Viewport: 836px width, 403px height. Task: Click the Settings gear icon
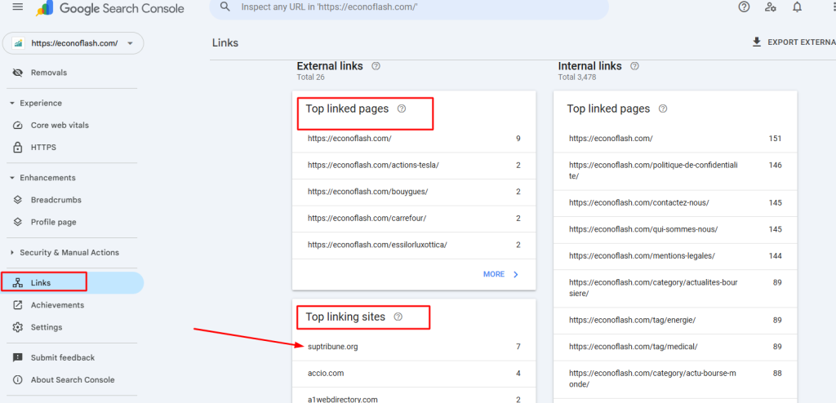tap(18, 327)
